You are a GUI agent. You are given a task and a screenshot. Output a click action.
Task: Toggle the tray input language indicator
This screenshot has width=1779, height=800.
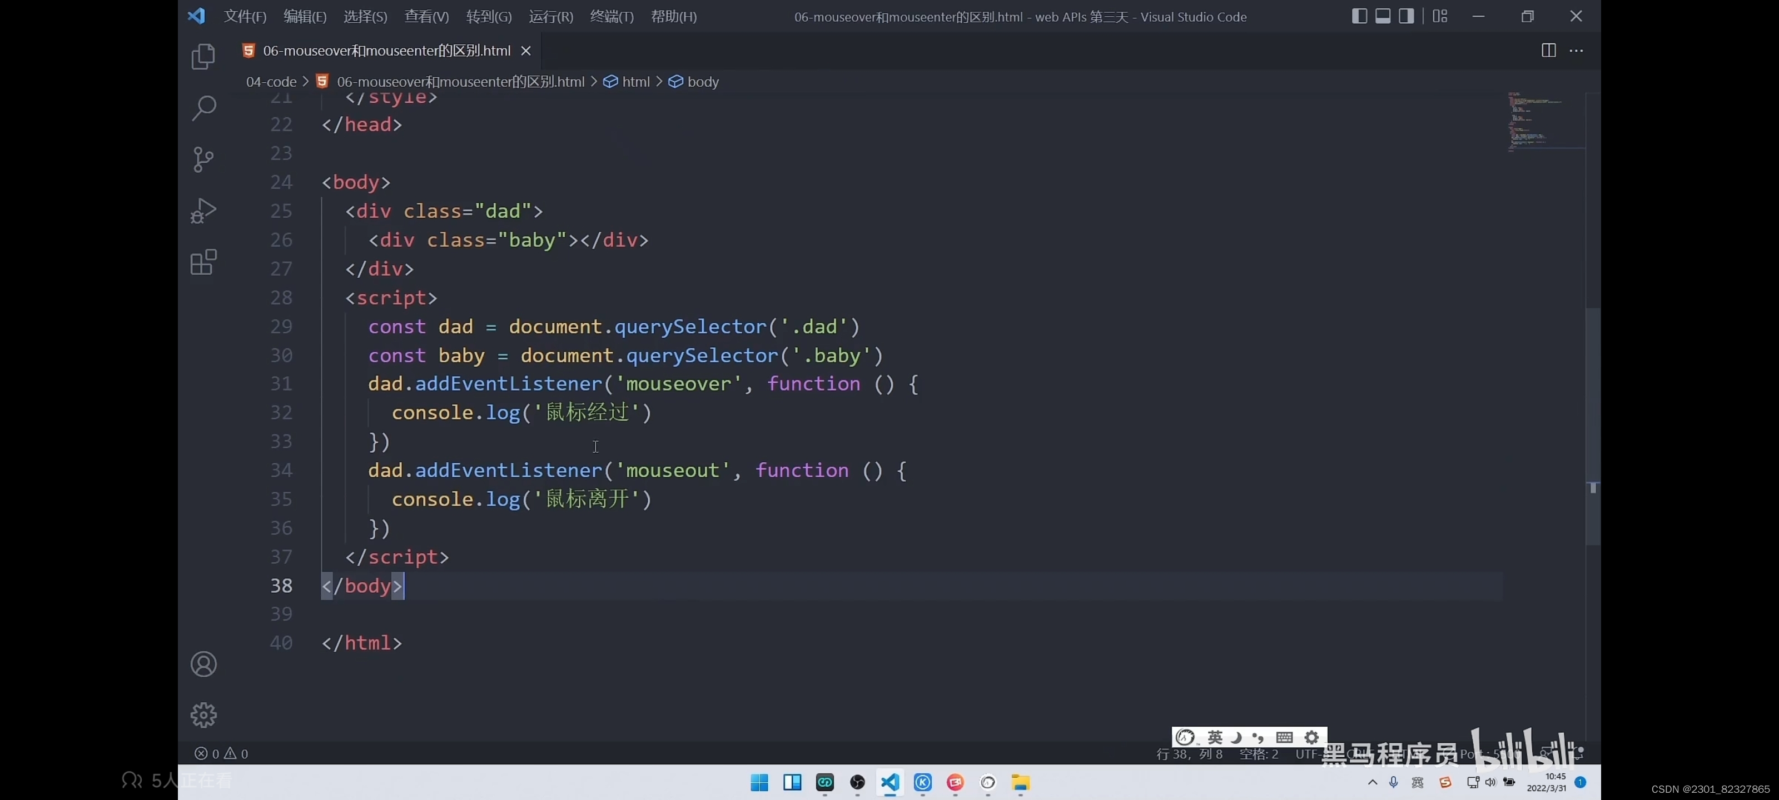pos(1418,782)
